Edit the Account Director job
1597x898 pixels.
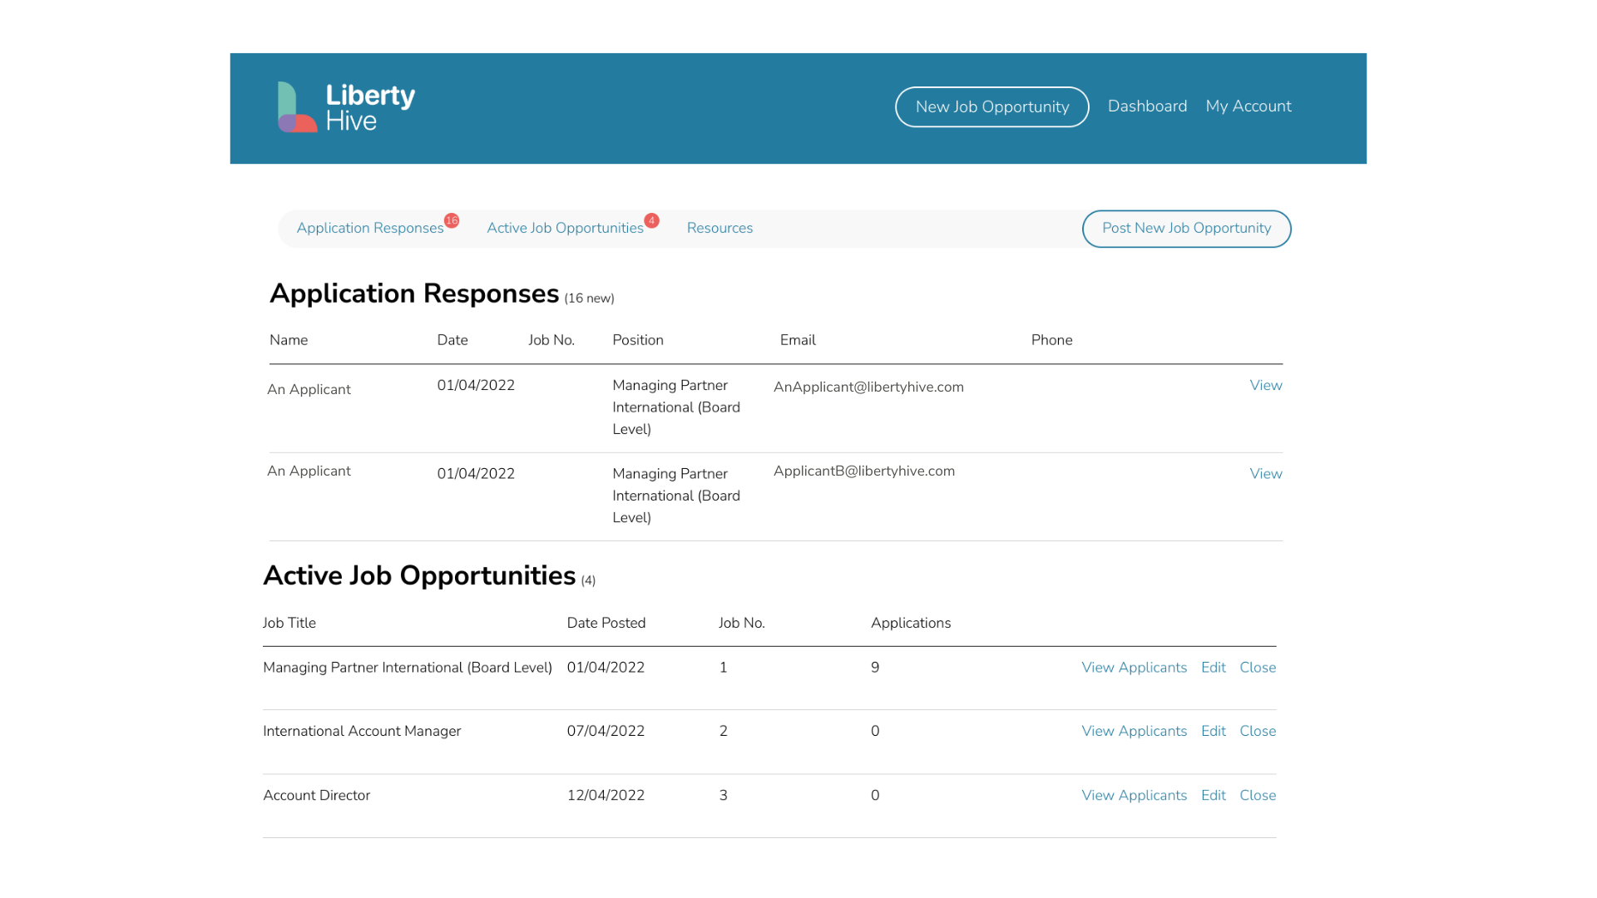coord(1213,796)
